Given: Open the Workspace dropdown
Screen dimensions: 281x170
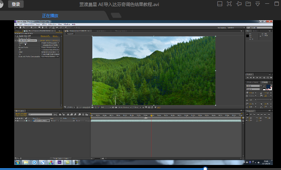Looking at the screenshot, I should [236, 28].
